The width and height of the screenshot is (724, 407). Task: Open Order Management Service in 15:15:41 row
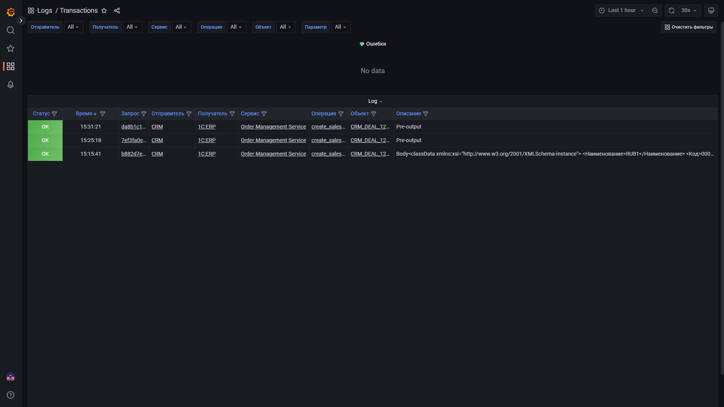tap(273, 154)
